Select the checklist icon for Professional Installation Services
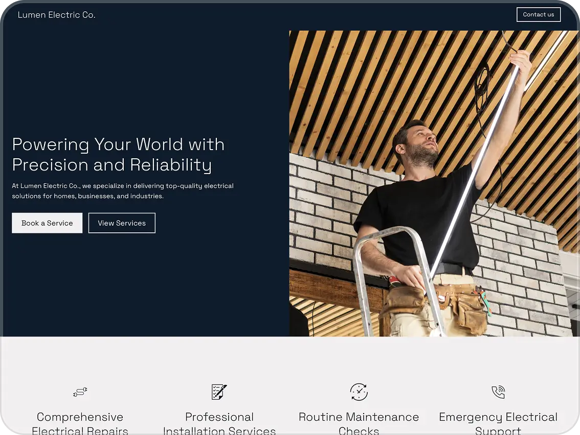 [x=219, y=392]
